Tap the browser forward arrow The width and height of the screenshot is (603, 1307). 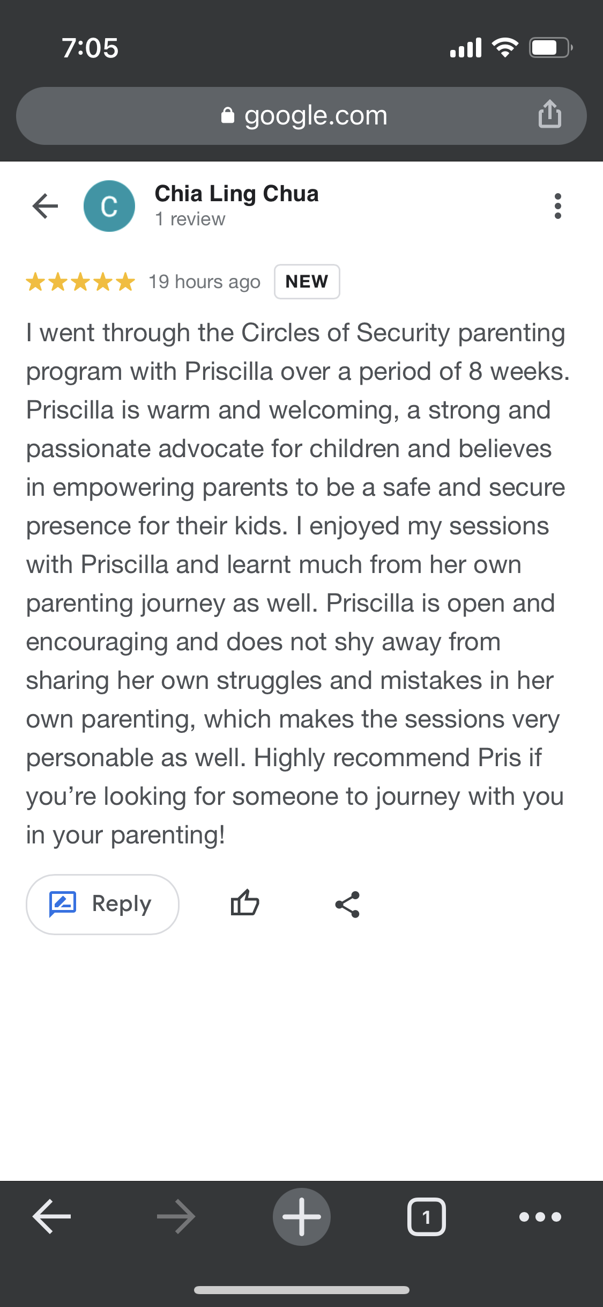pos(176,1216)
